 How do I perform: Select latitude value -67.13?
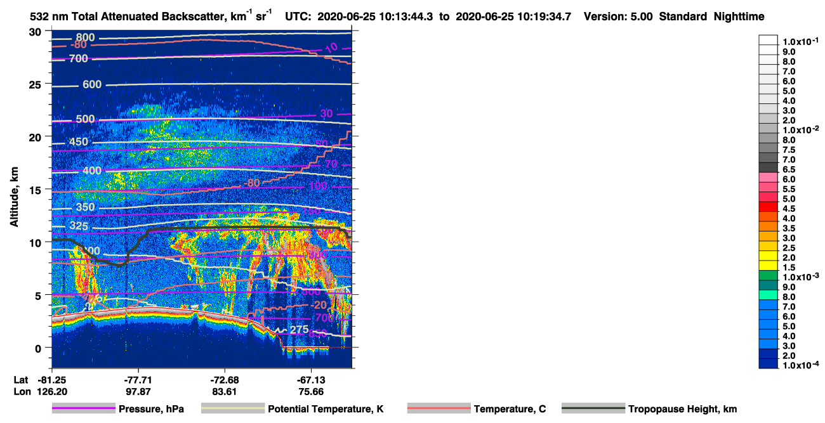click(x=311, y=379)
